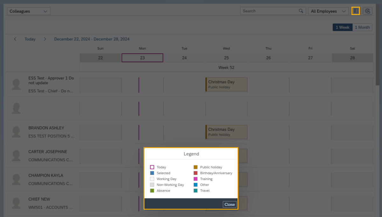Click the Public holiday color swatch

tap(195, 167)
